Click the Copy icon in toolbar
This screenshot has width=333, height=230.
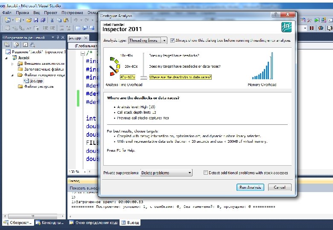[x=59, y=20]
